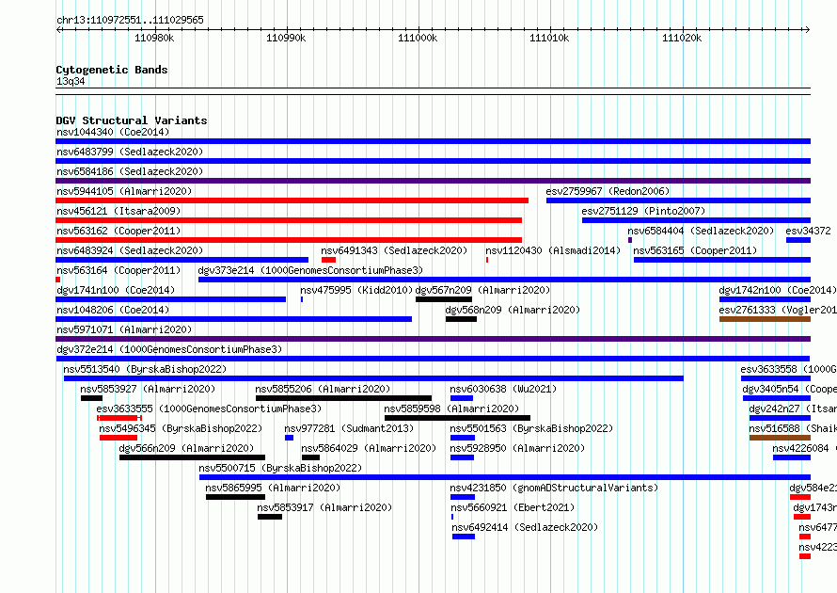Viewport: 837px width, 593px height.
Task: Click nsv475995 (Kidd2010) label
Action: point(356,290)
